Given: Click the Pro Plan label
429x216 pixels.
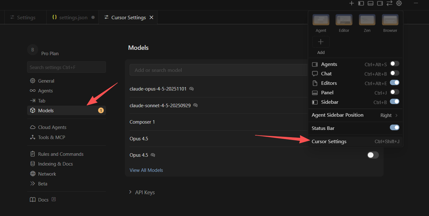Looking at the screenshot, I should point(50,53).
